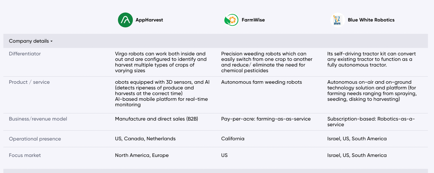Screen dimensions: 434x173
Task: Select the Differentiator row label
Action: tap(25, 54)
